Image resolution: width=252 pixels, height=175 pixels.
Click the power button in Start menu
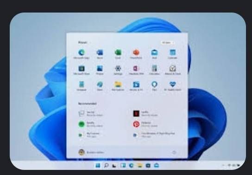coord(174,152)
